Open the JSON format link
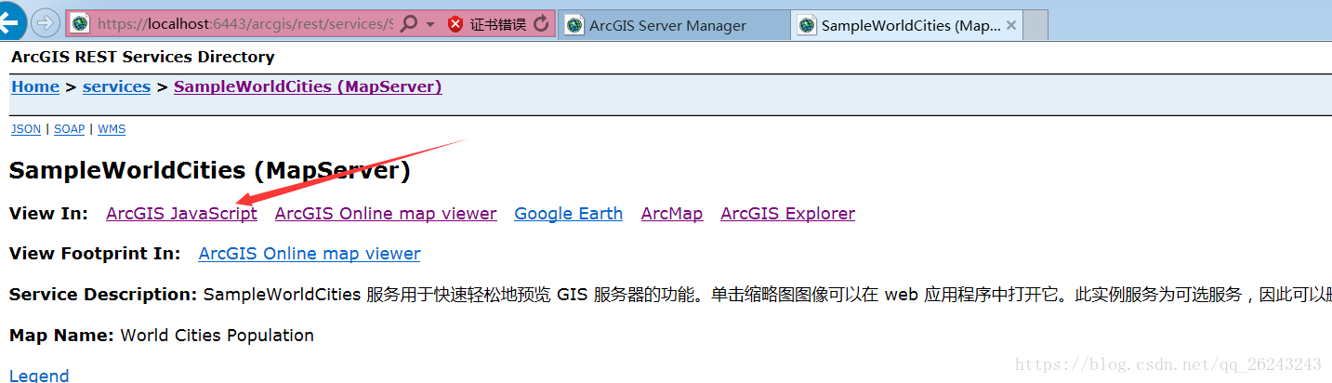The height and width of the screenshot is (383, 1332). pyautogui.click(x=26, y=129)
